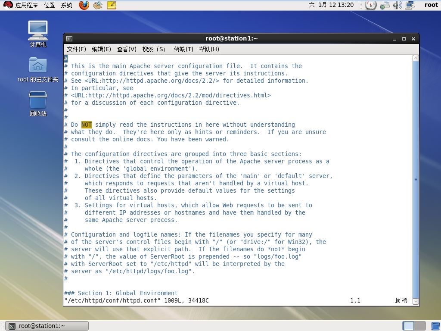
Task: Open the 帮助(H) menu in terminal
Action: [209, 49]
